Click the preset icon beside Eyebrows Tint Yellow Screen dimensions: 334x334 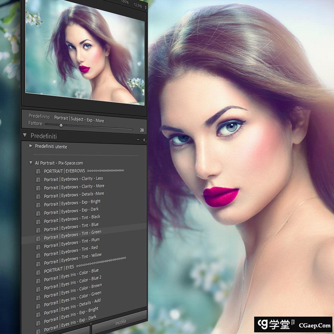pyautogui.click(x=38, y=262)
